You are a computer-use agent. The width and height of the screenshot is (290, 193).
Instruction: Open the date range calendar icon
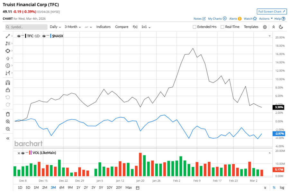(x=138, y=188)
